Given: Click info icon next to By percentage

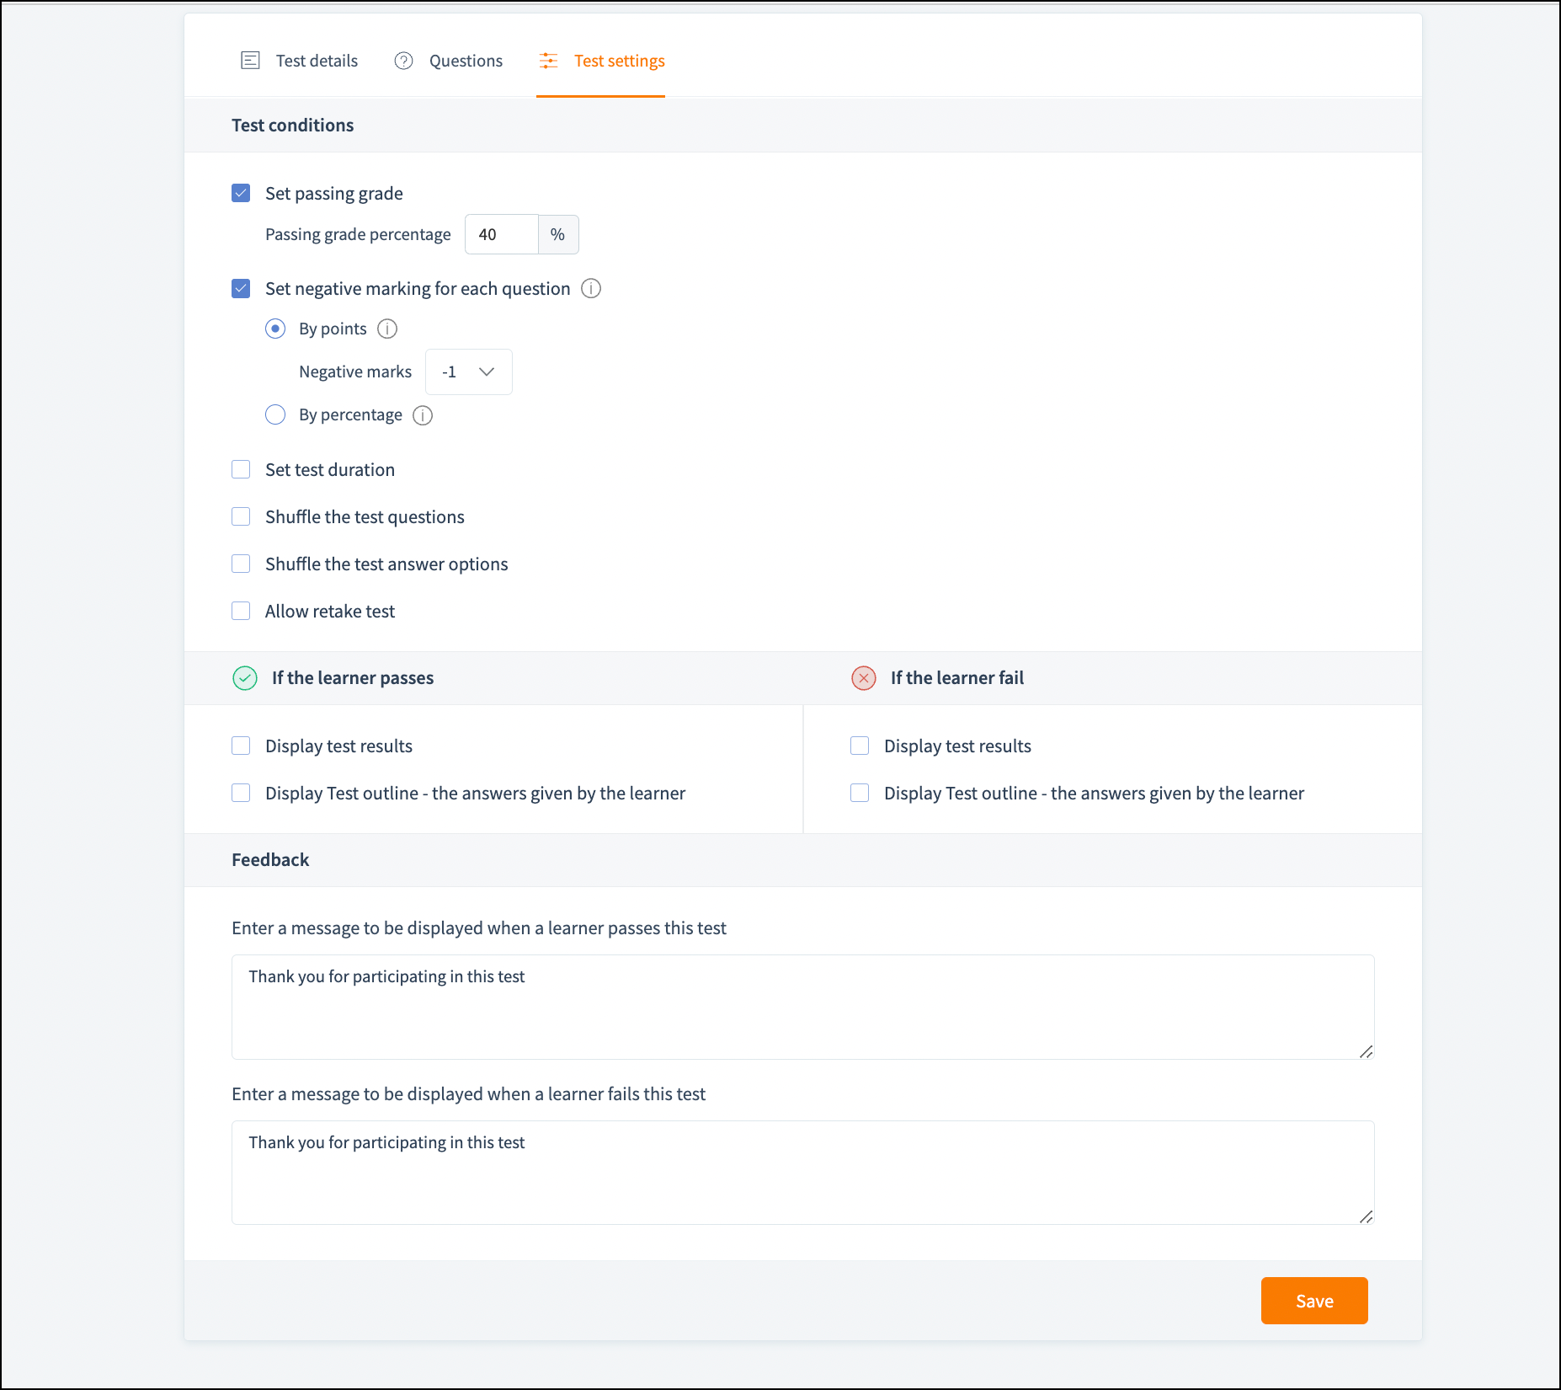Looking at the screenshot, I should point(423,415).
